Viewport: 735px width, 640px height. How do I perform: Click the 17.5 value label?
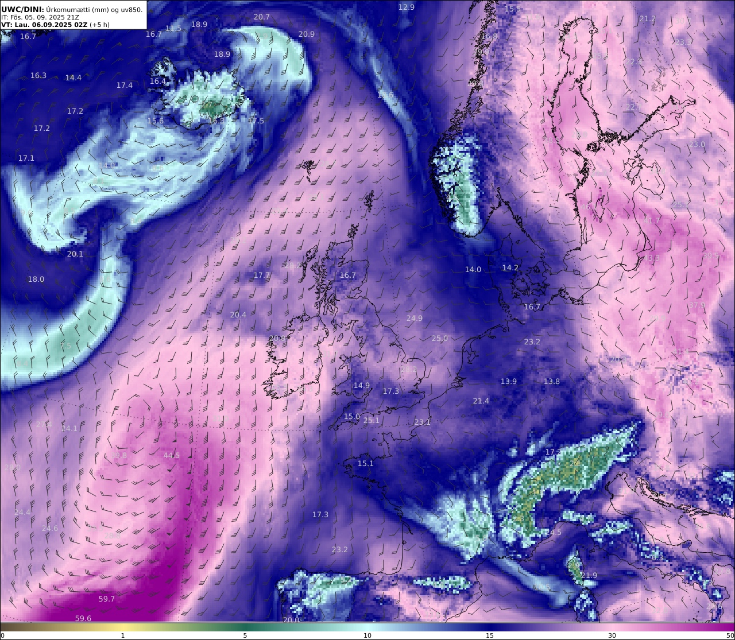click(x=256, y=121)
